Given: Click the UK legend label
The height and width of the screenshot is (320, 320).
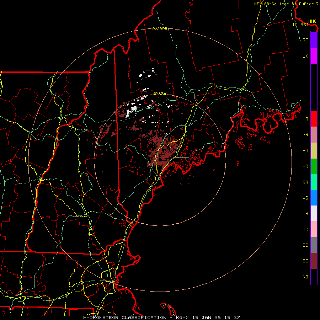Looking at the screenshot, I should click(x=305, y=56).
